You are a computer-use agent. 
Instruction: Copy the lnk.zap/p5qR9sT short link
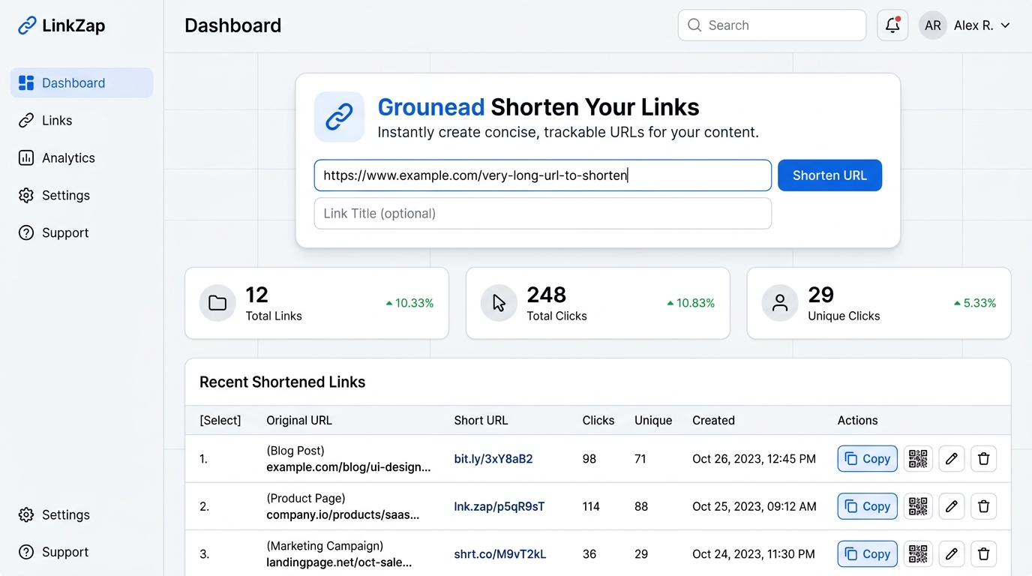(x=867, y=507)
